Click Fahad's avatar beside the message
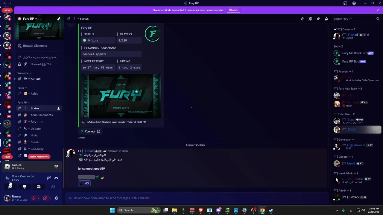383x215 pixels. pyautogui.click(x=71, y=153)
